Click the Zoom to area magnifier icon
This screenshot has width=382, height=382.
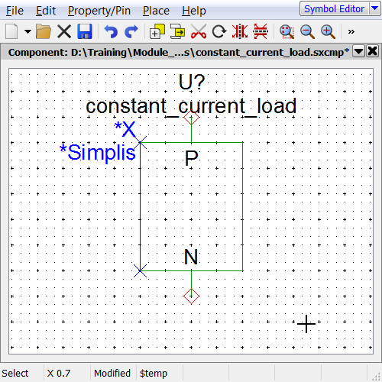(286, 31)
